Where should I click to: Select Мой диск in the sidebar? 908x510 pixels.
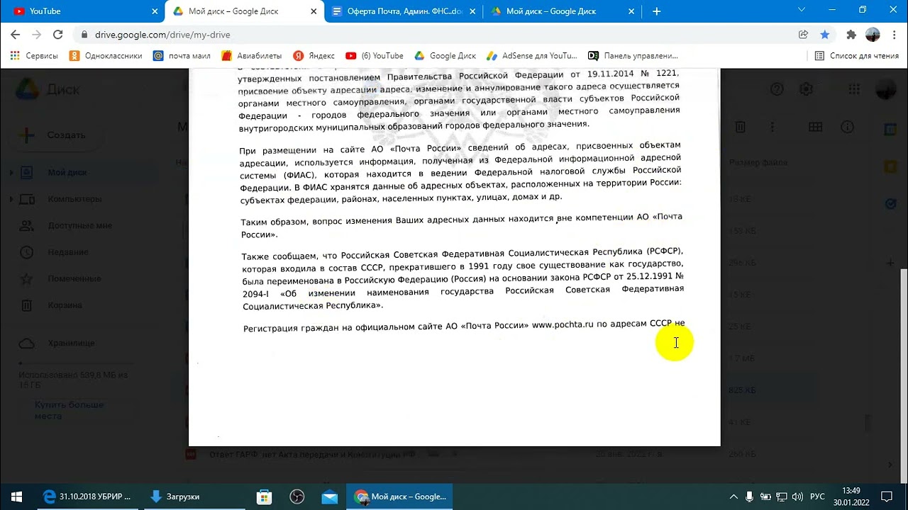tap(67, 172)
